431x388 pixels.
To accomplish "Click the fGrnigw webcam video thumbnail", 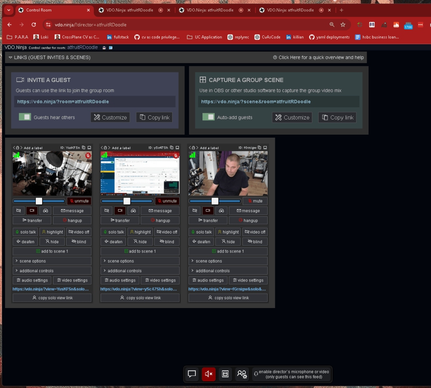I will (228, 173).
